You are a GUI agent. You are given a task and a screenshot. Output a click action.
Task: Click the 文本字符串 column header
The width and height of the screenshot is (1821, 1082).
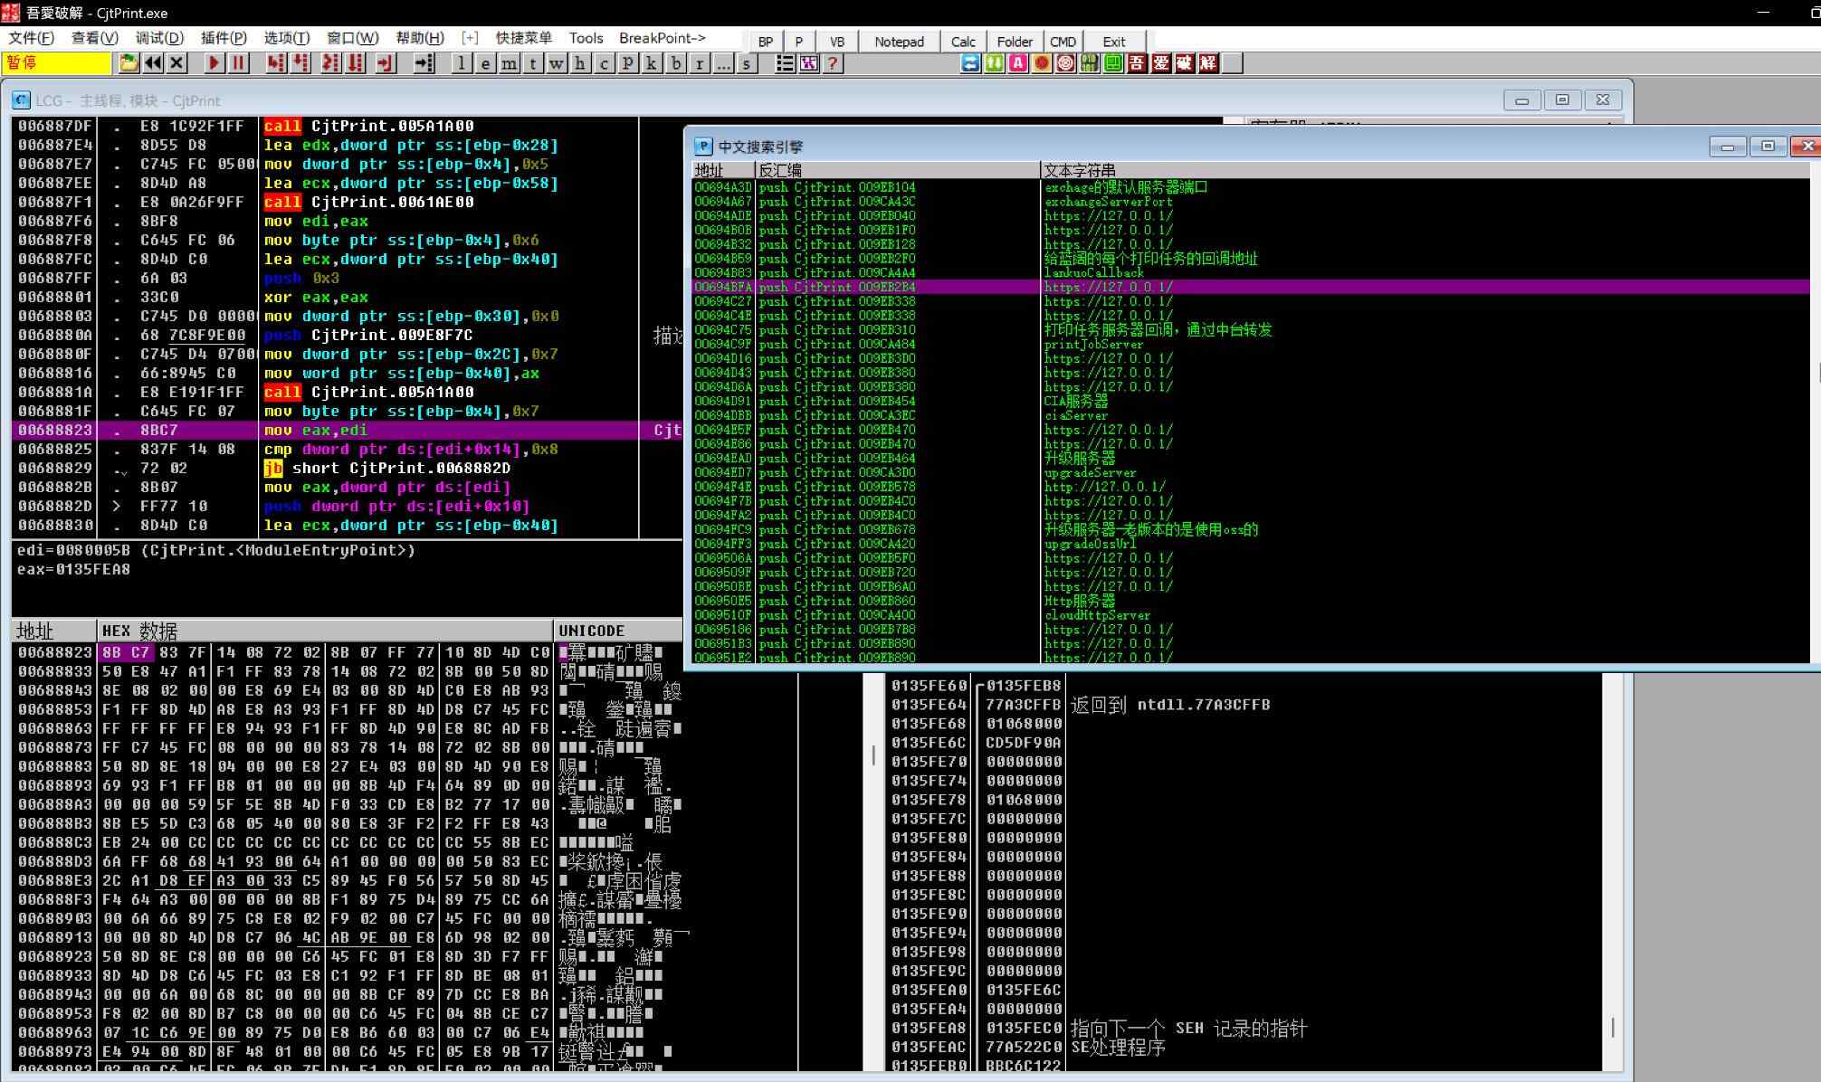(1079, 170)
